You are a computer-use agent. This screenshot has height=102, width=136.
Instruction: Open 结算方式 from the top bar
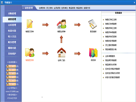coord(87,8)
